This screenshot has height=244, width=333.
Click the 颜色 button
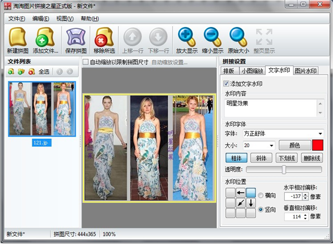295,145
